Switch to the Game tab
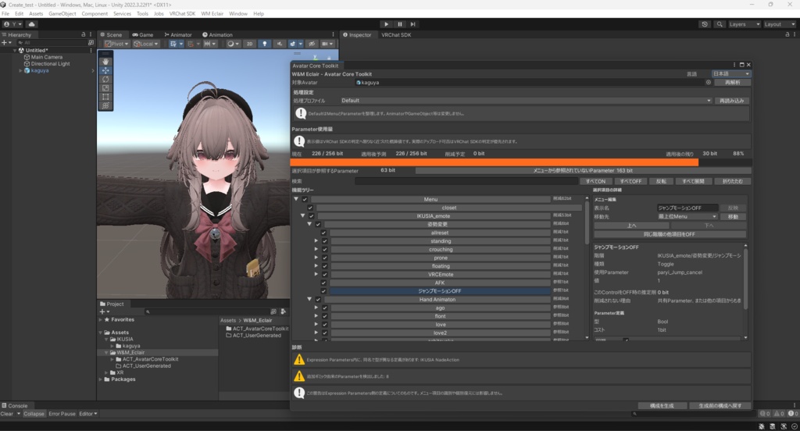The height and width of the screenshot is (431, 800). [143, 34]
